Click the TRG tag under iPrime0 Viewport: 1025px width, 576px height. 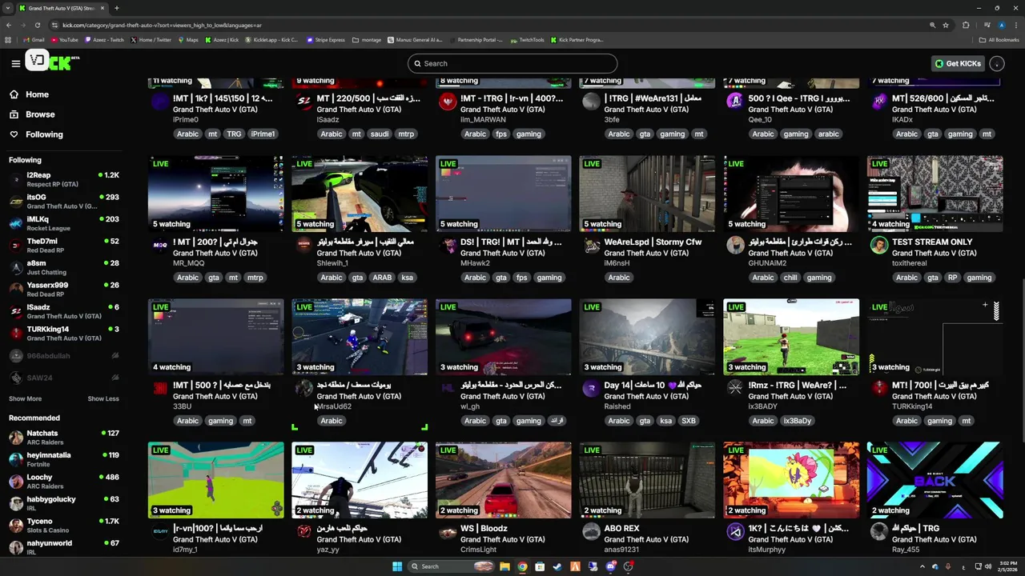tap(234, 134)
